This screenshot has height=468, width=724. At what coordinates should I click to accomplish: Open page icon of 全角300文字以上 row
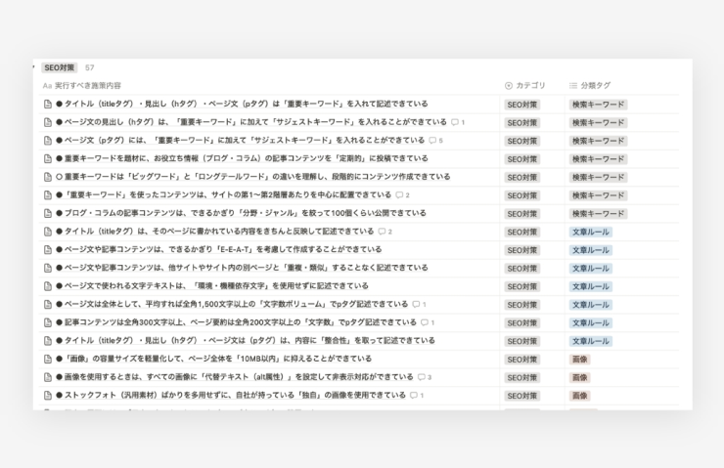(x=48, y=322)
